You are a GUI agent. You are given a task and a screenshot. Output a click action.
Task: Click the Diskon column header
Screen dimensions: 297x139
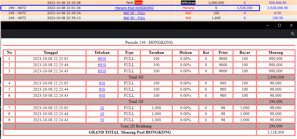pos(186,53)
